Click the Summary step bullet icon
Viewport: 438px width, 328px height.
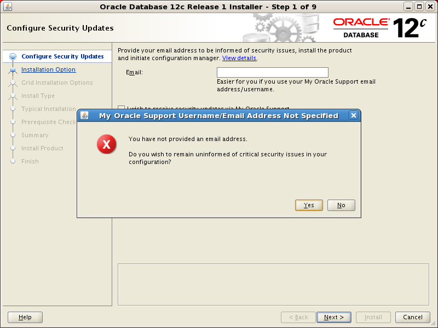coord(13,135)
